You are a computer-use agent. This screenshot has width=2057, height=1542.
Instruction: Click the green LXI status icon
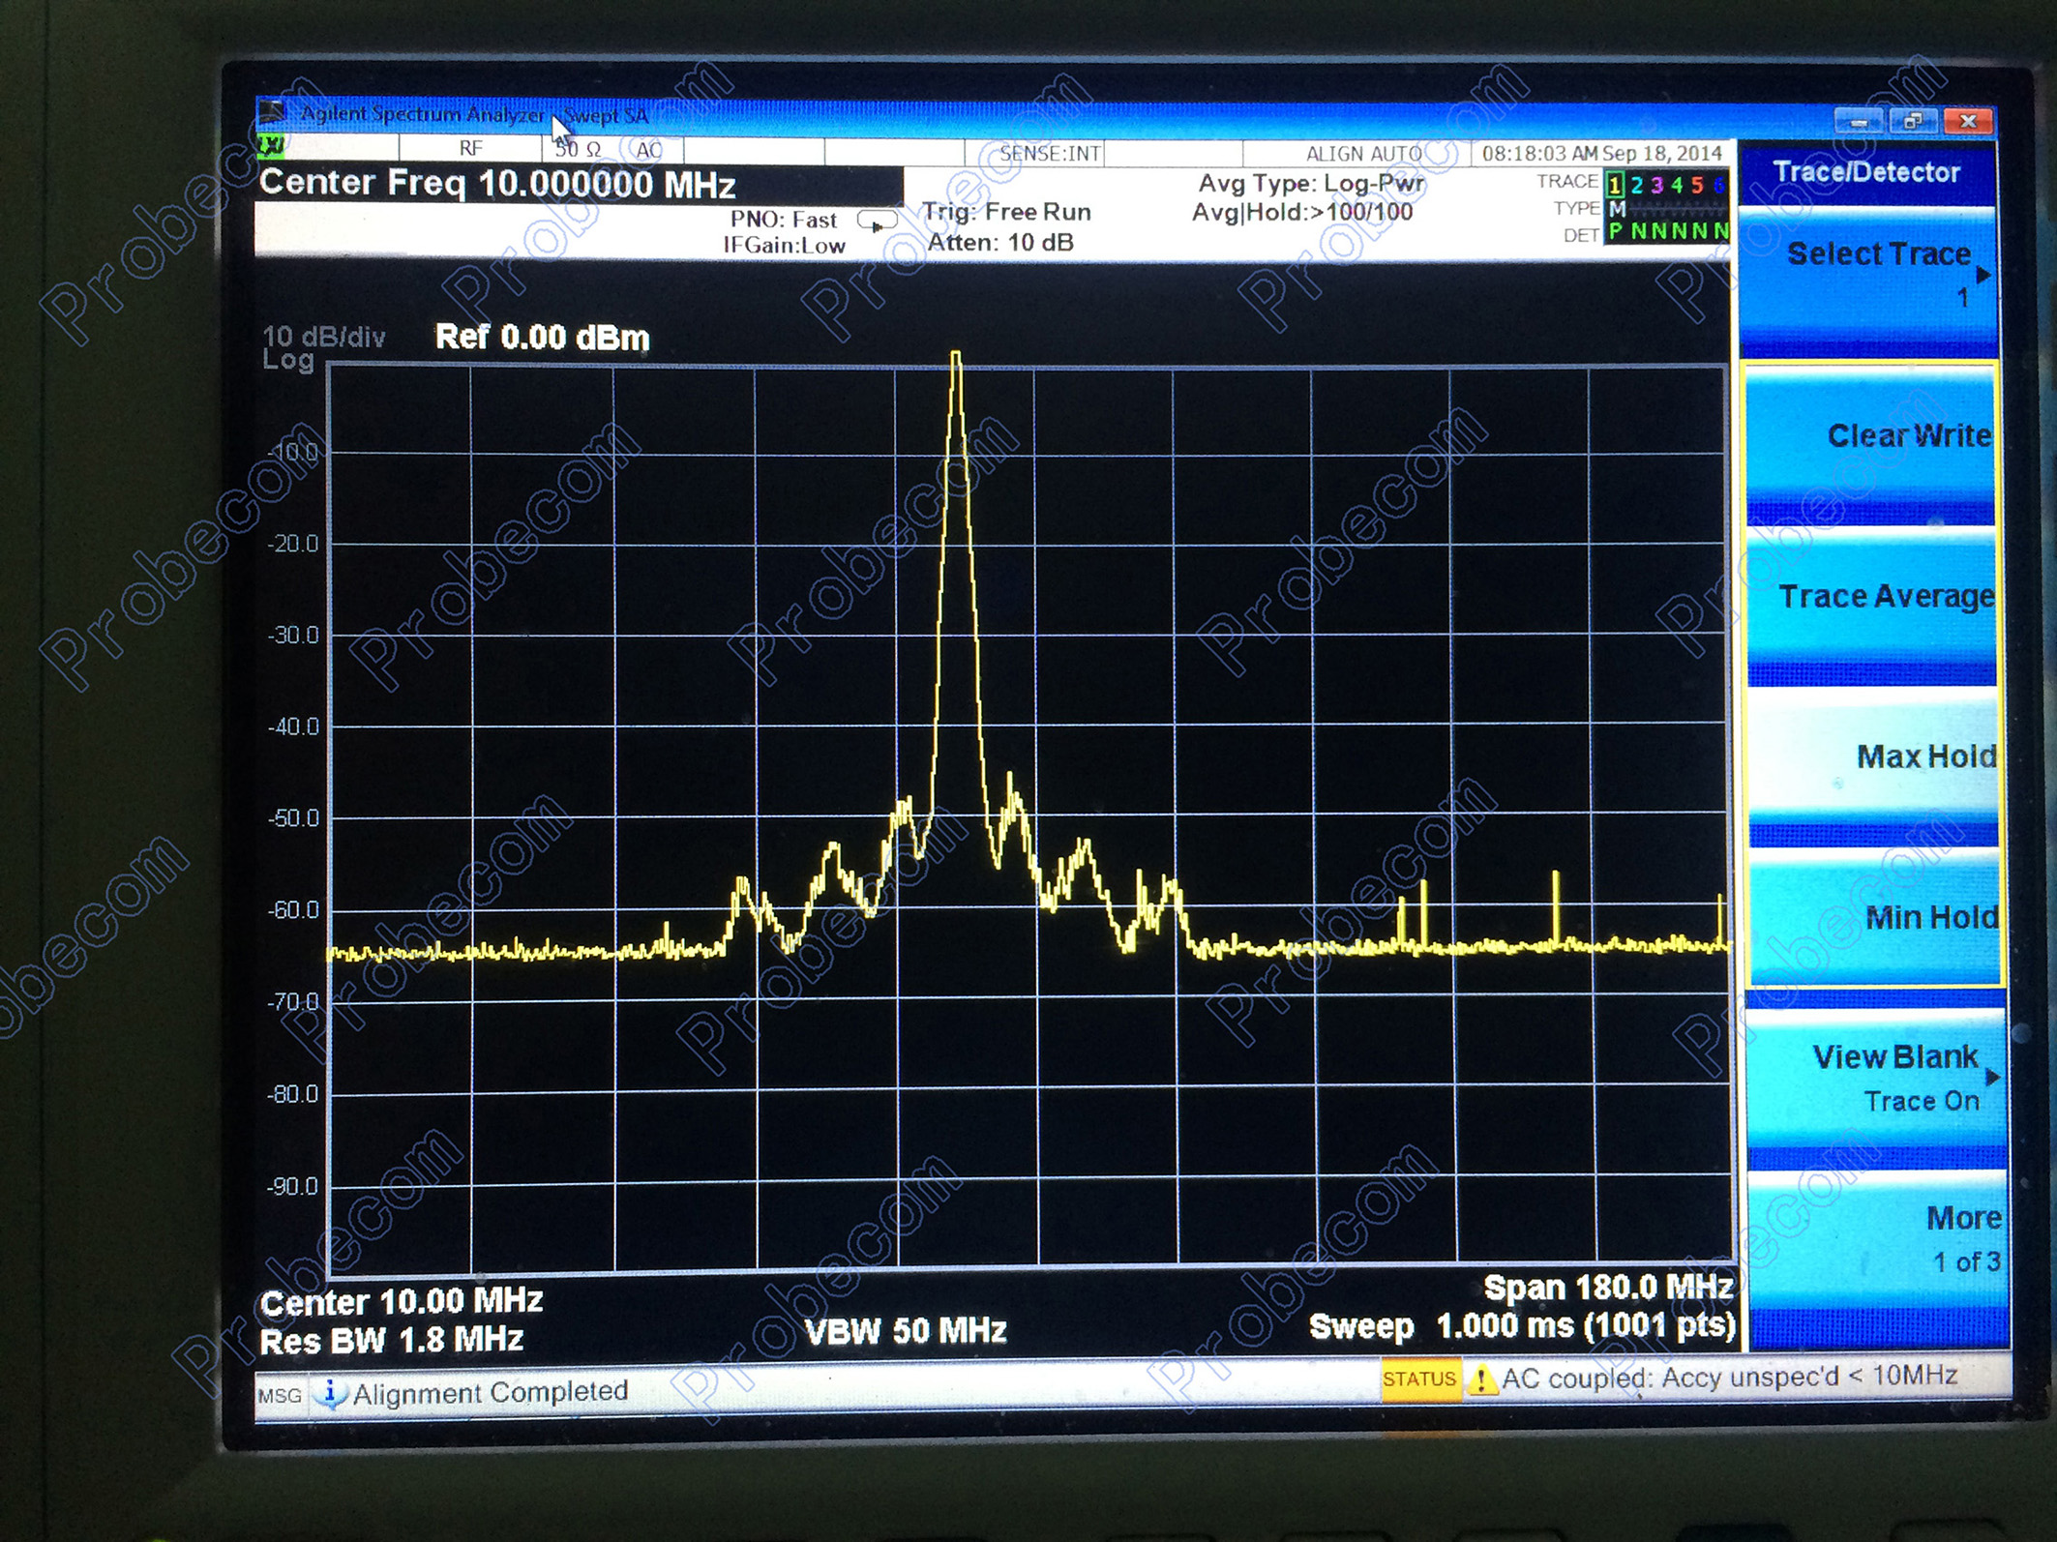272,145
